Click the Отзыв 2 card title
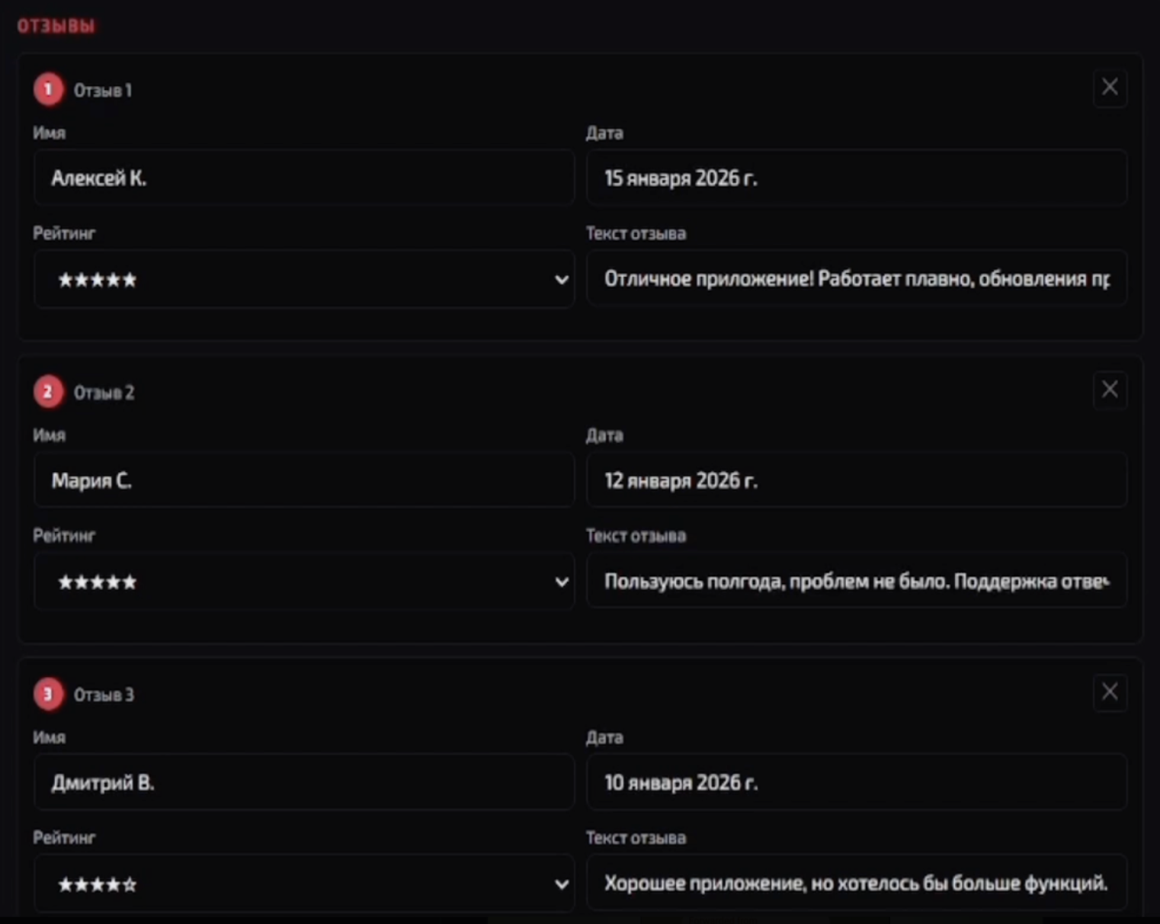The height and width of the screenshot is (924, 1160). (x=104, y=393)
